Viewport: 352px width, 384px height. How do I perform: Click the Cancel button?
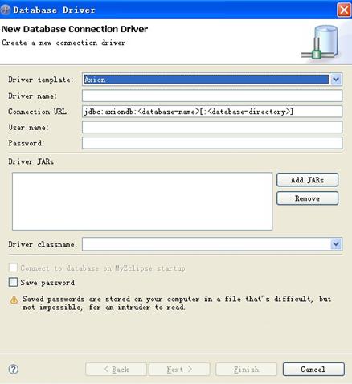coord(313,370)
